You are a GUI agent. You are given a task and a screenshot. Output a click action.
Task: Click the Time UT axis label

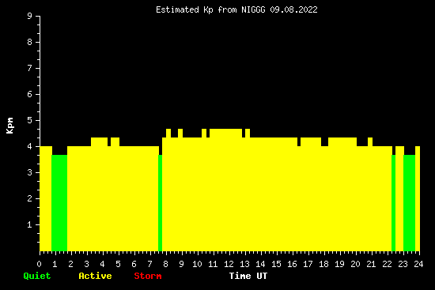pyautogui.click(x=248, y=276)
